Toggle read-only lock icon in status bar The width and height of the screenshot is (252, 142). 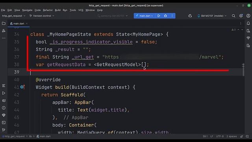[241, 136]
